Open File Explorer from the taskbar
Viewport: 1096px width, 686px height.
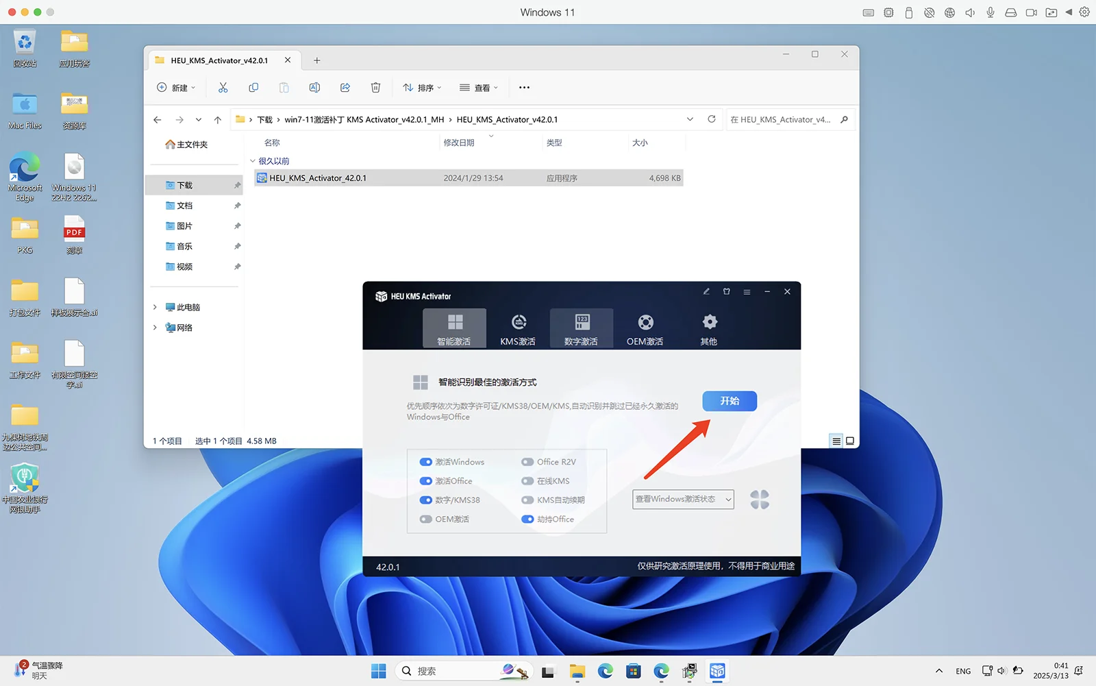[577, 671]
